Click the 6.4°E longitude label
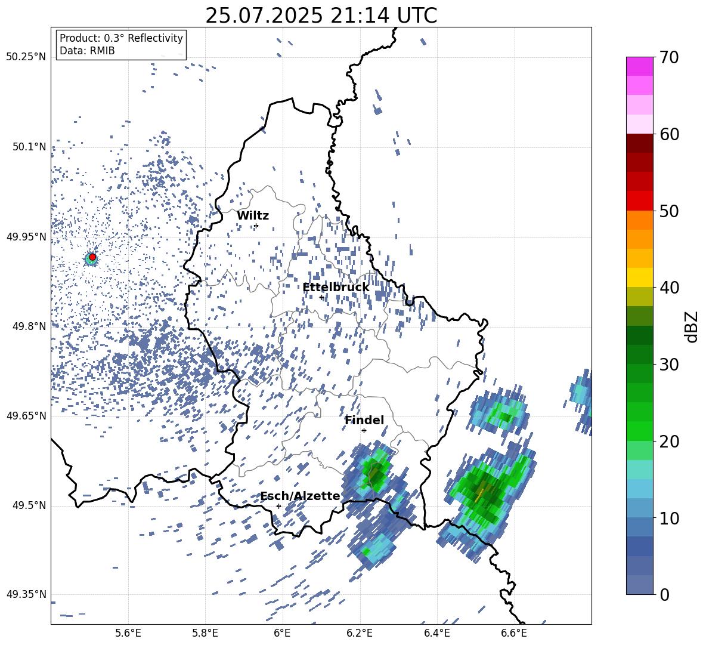Viewport: 706px width, 645px height. pyautogui.click(x=436, y=633)
